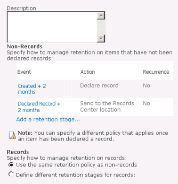Click the Records section heading
The height and width of the screenshot is (184, 178).
coord(18,152)
